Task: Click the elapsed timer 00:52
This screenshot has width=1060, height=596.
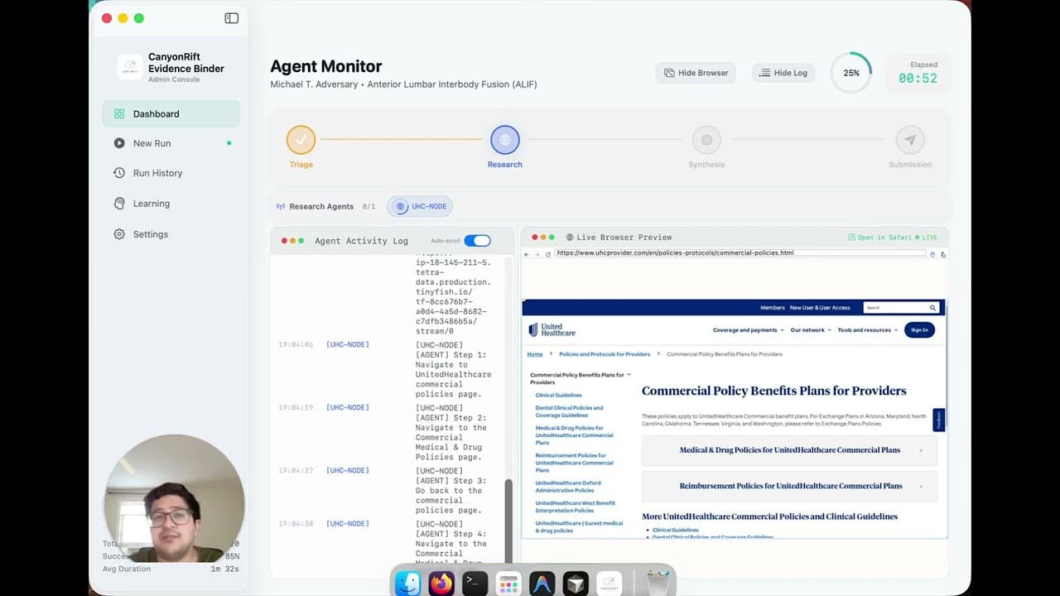Action: coord(918,79)
